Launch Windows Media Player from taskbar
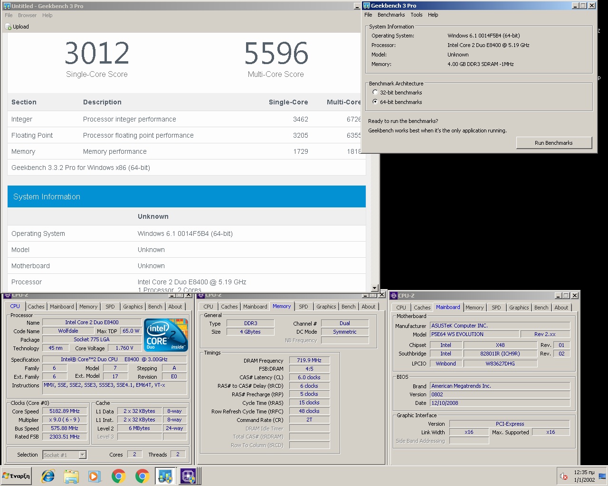This screenshot has height=486, width=608. 94,476
